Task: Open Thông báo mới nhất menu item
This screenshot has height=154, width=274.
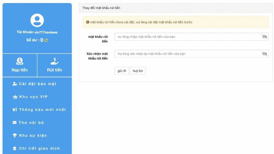Action: click(x=42, y=110)
